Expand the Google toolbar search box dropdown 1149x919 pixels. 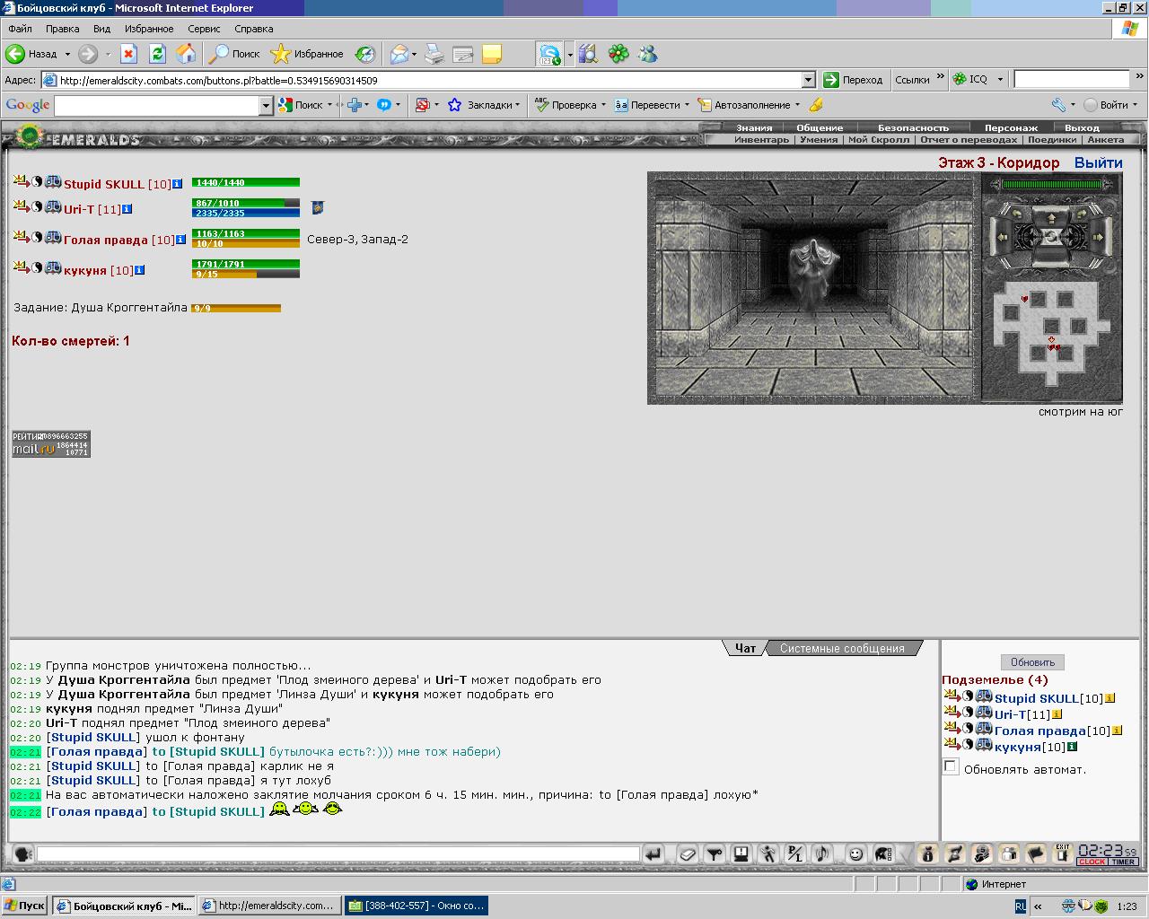pyautogui.click(x=266, y=105)
